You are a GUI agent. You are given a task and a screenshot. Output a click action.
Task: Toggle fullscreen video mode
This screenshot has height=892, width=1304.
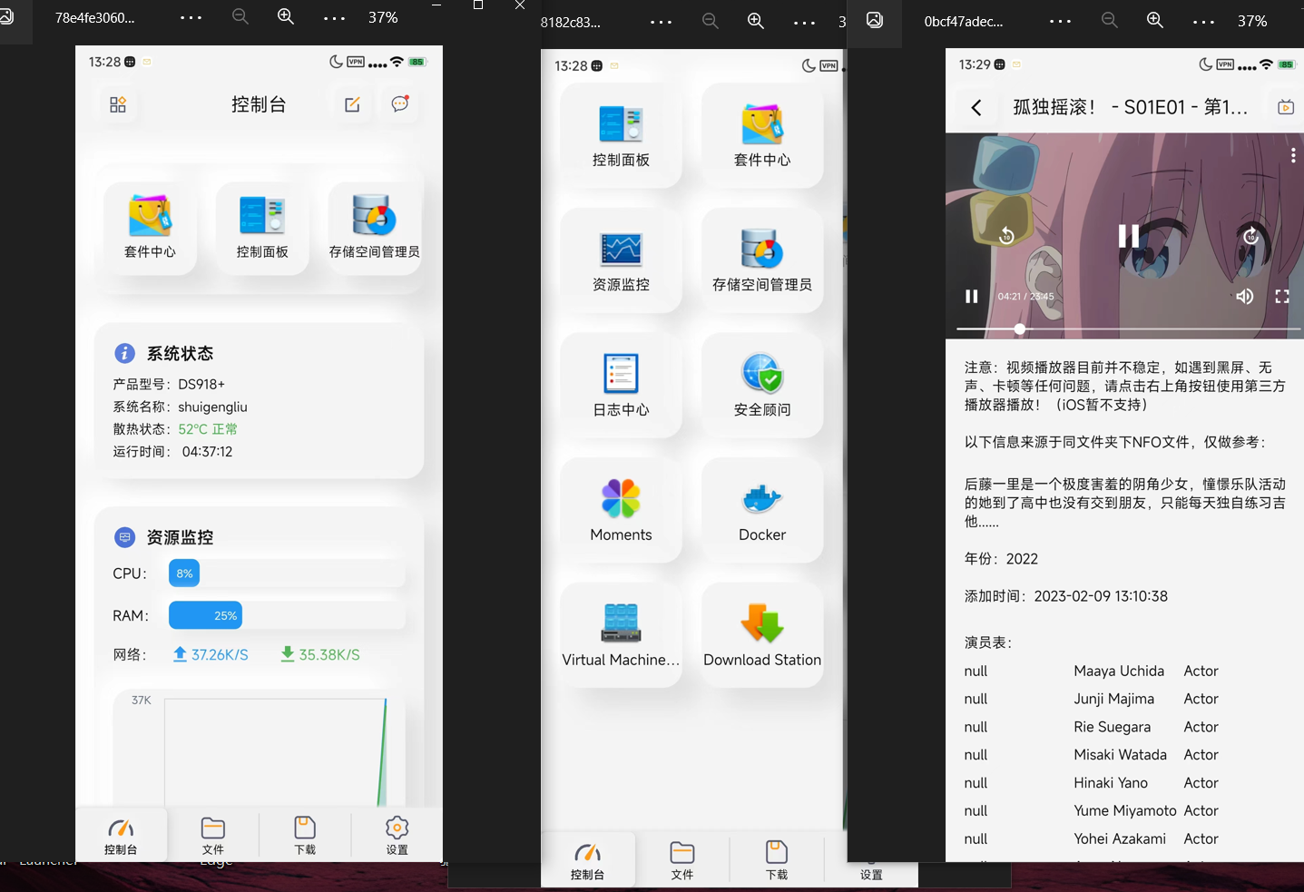pyautogui.click(x=1282, y=297)
